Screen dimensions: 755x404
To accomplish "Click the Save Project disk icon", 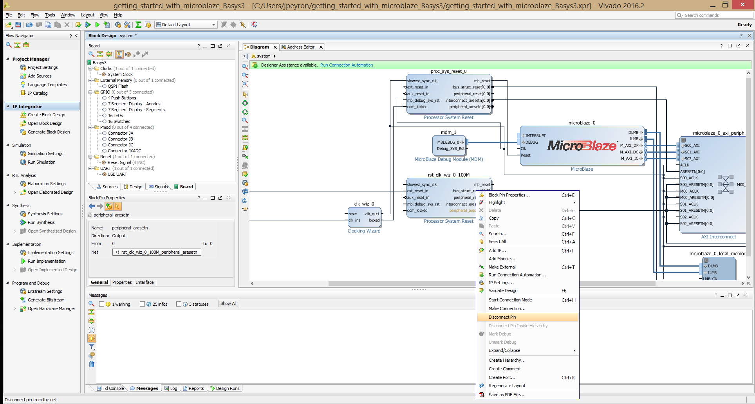I will [18, 25].
